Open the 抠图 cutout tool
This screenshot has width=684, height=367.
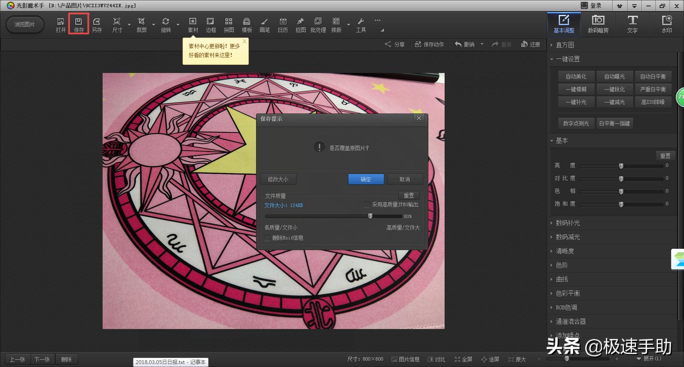click(301, 24)
